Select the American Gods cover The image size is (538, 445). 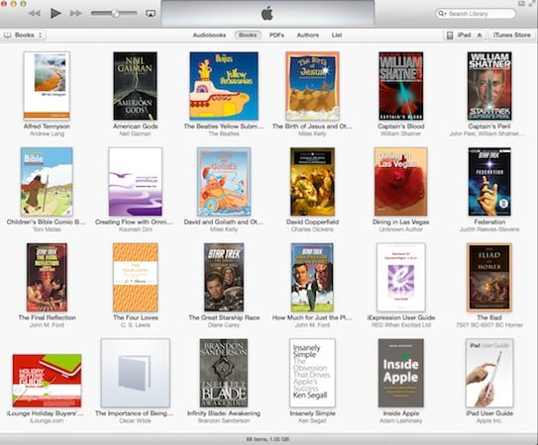tap(135, 86)
